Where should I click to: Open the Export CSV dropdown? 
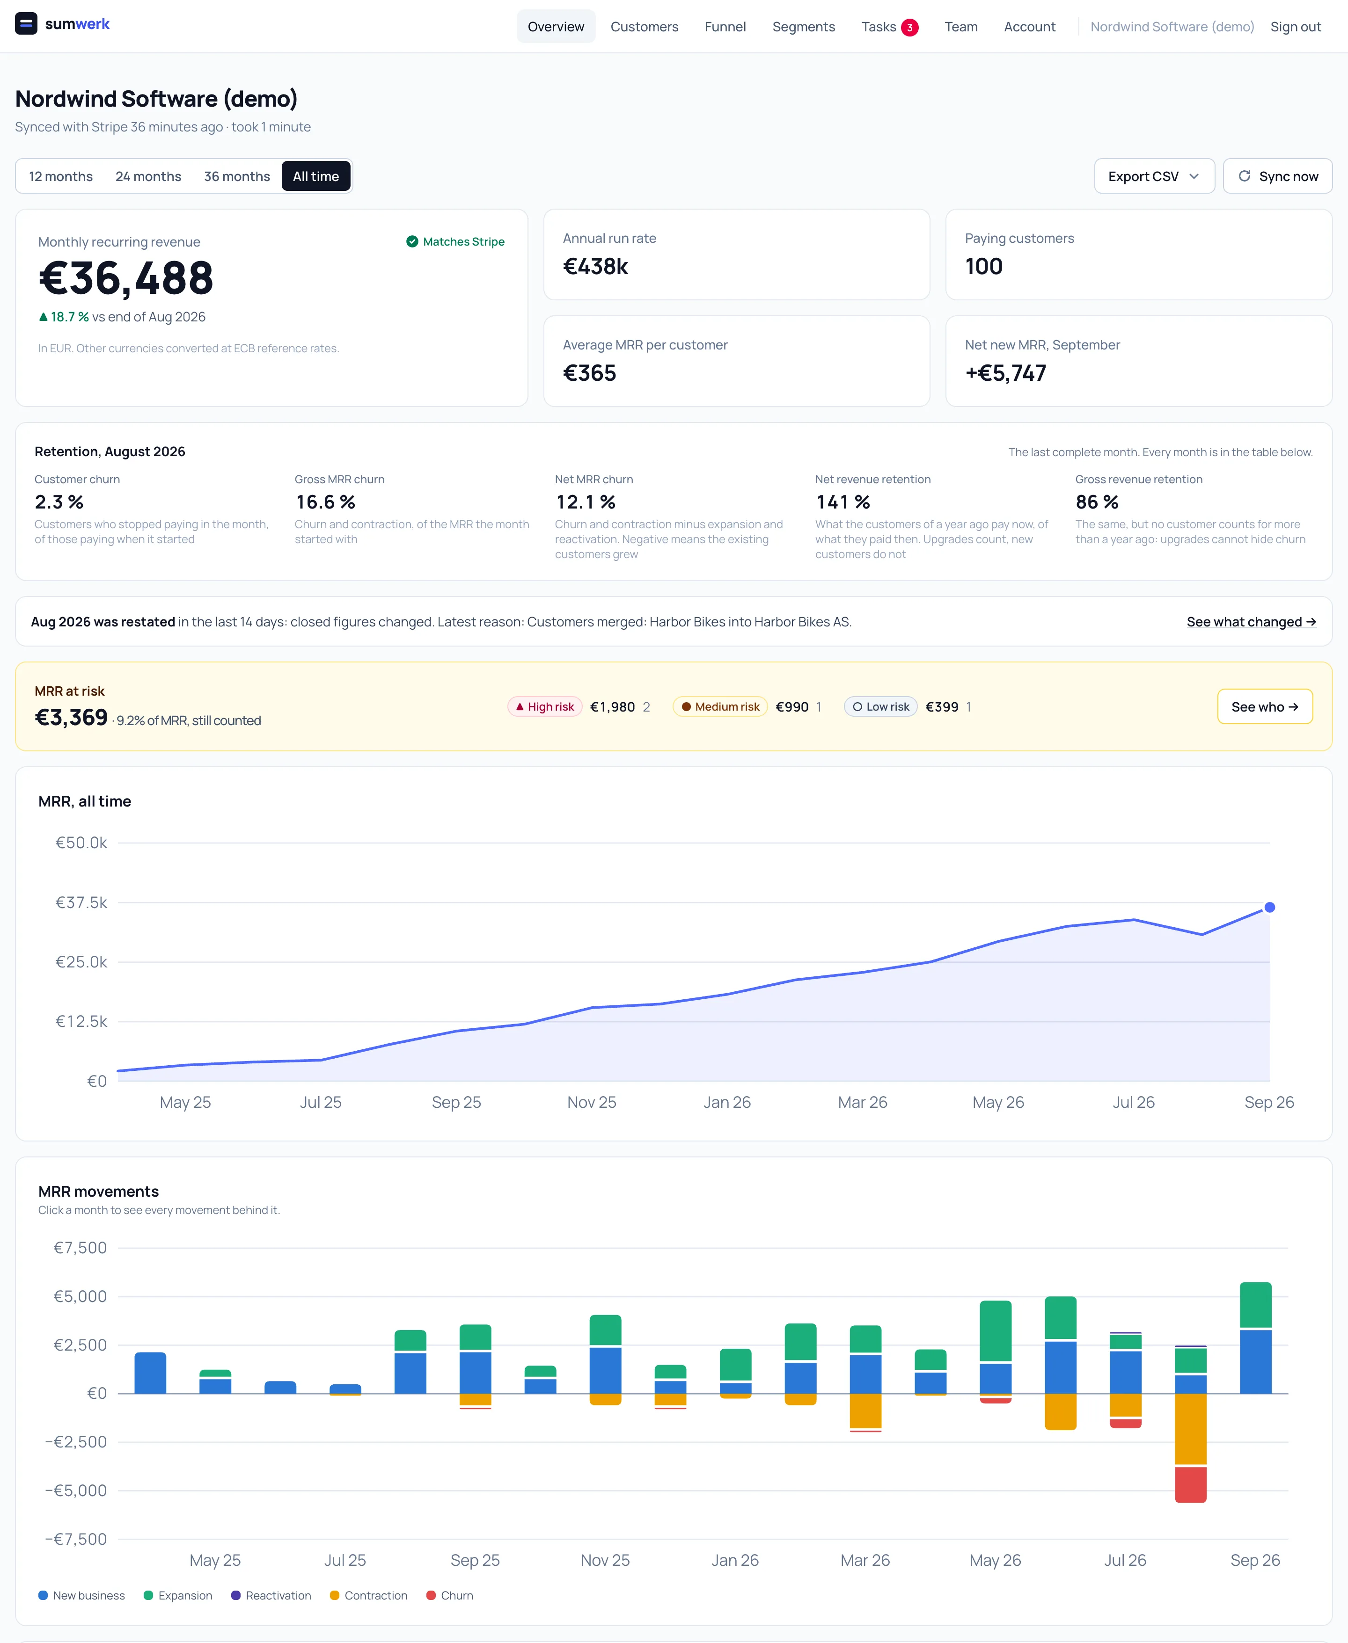(1154, 176)
